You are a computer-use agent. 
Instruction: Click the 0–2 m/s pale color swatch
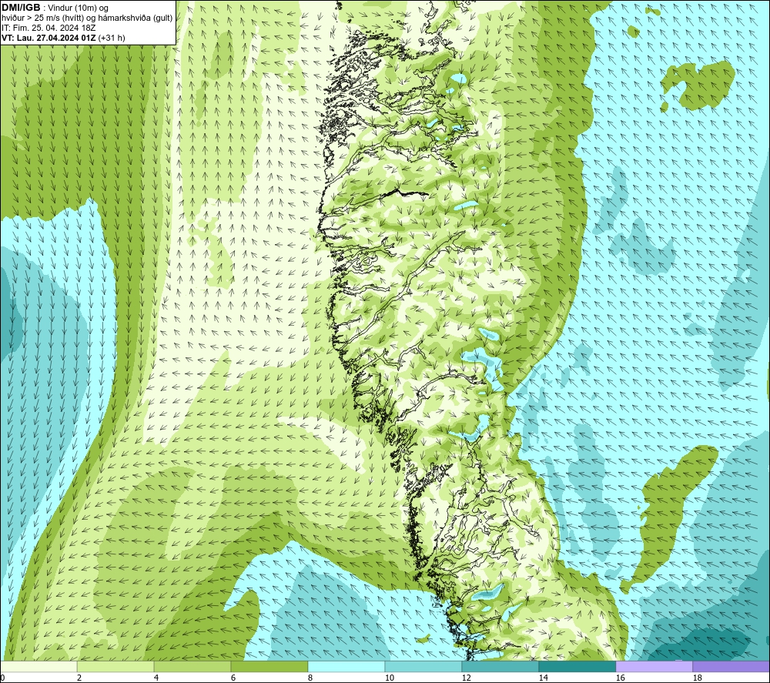(38, 666)
